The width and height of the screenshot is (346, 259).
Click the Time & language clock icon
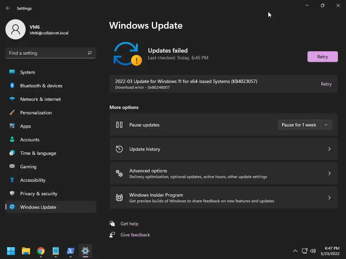(12, 153)
